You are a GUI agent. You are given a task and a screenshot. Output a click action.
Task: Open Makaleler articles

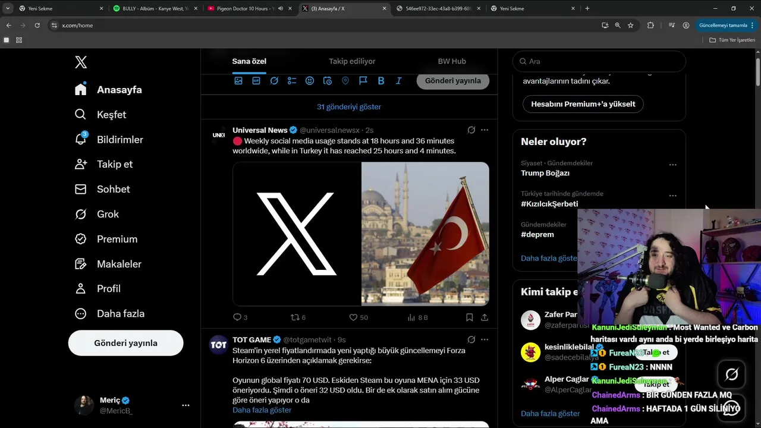tap(108, 264)
